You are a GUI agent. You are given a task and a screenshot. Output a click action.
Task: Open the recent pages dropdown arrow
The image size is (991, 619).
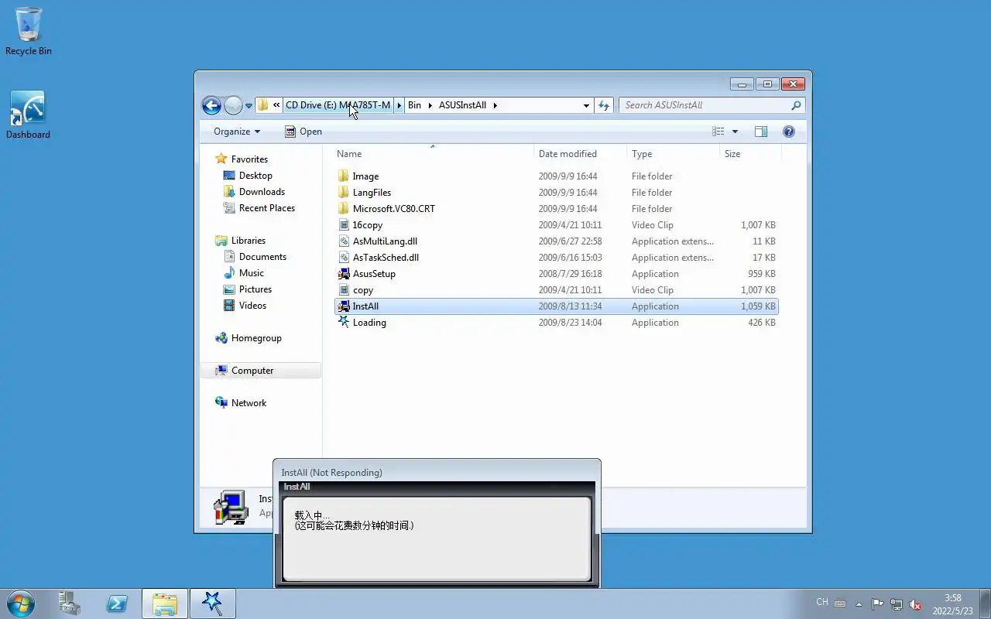249,106
